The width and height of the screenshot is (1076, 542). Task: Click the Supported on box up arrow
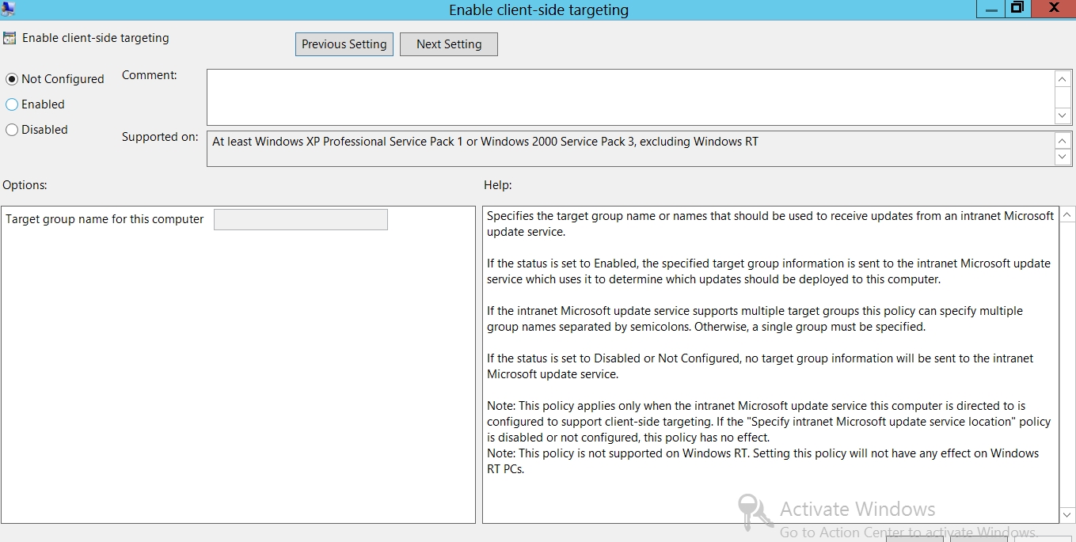1063,141
